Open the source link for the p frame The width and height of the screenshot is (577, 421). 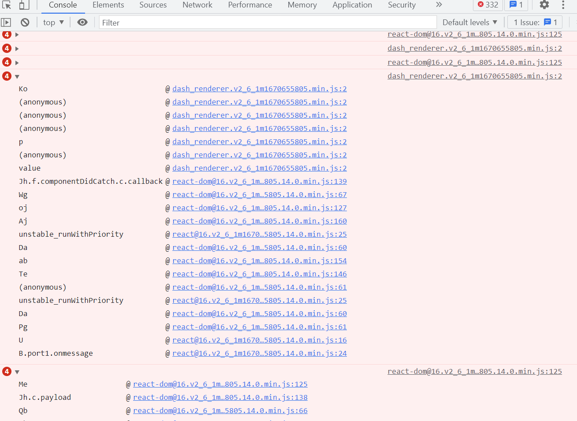pos(260,142)
